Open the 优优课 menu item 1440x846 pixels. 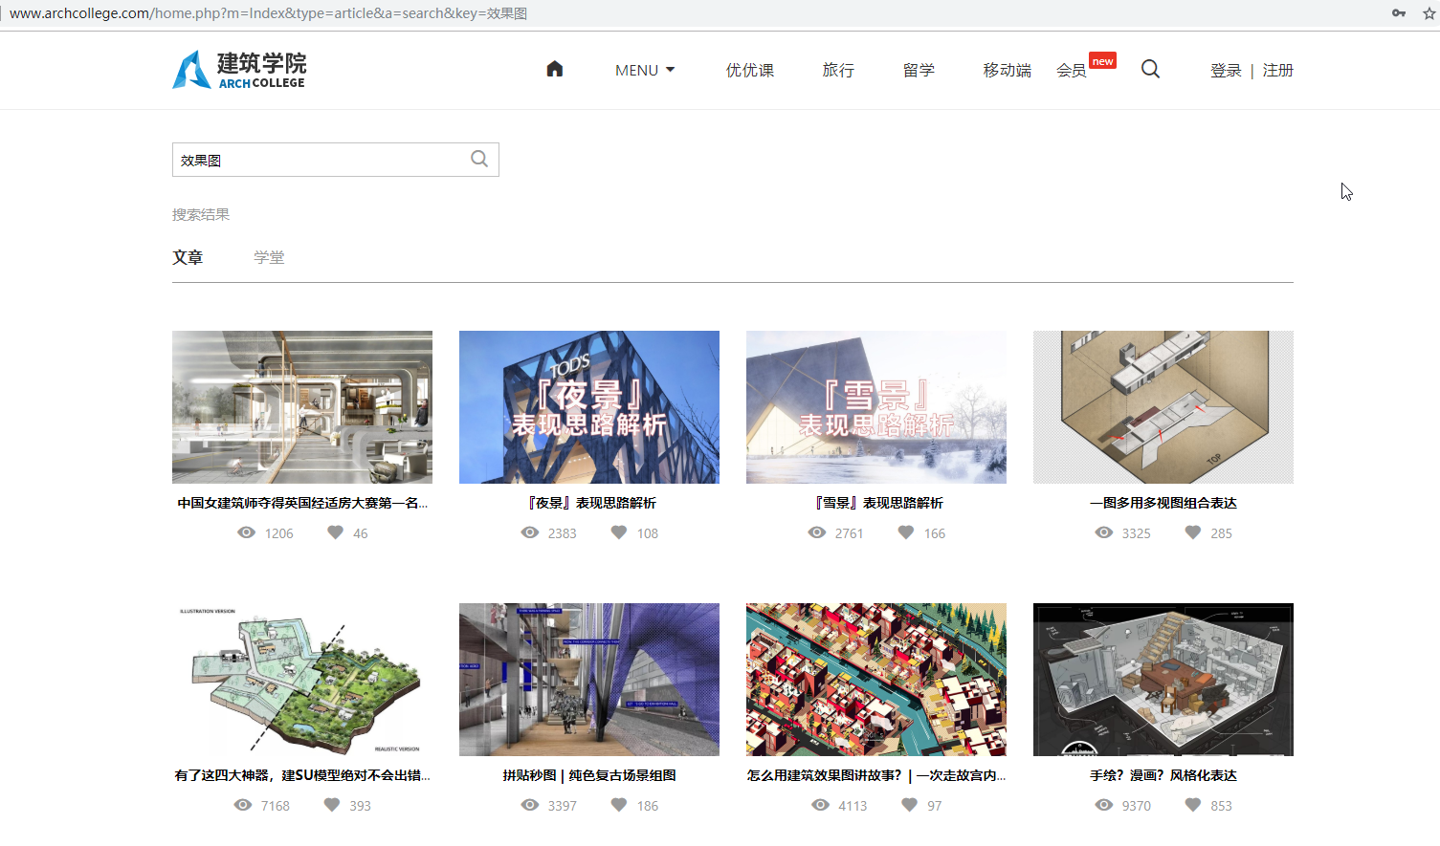pyautogui.click(x=750, y=70)
